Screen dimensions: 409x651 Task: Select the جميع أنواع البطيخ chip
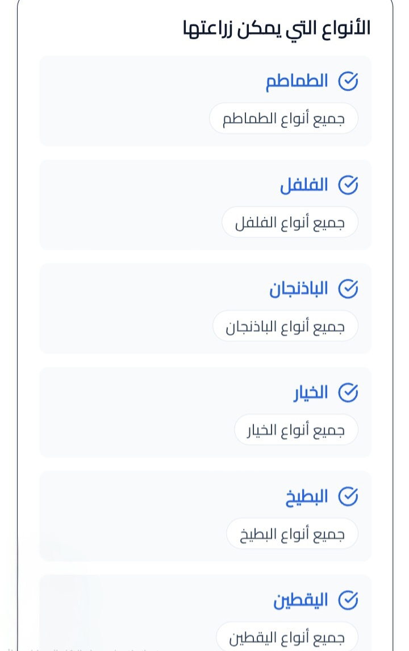tap(292, 533)
